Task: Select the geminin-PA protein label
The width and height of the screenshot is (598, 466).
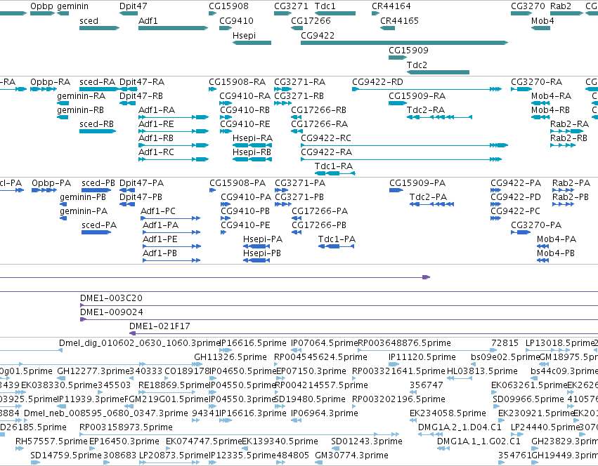Action: (x=84, y=211)
